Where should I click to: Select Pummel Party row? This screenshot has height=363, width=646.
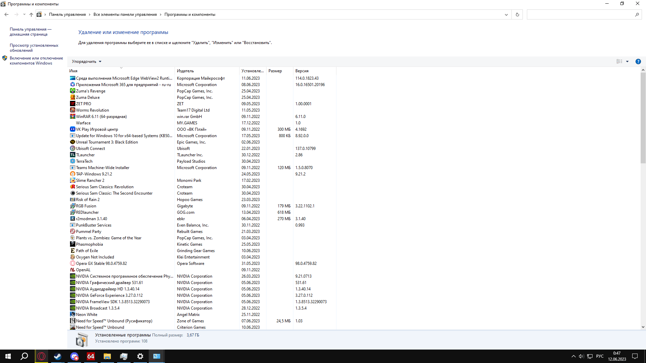click(202, 231)
